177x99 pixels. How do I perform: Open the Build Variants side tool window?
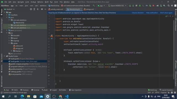[x=1, y=81]
